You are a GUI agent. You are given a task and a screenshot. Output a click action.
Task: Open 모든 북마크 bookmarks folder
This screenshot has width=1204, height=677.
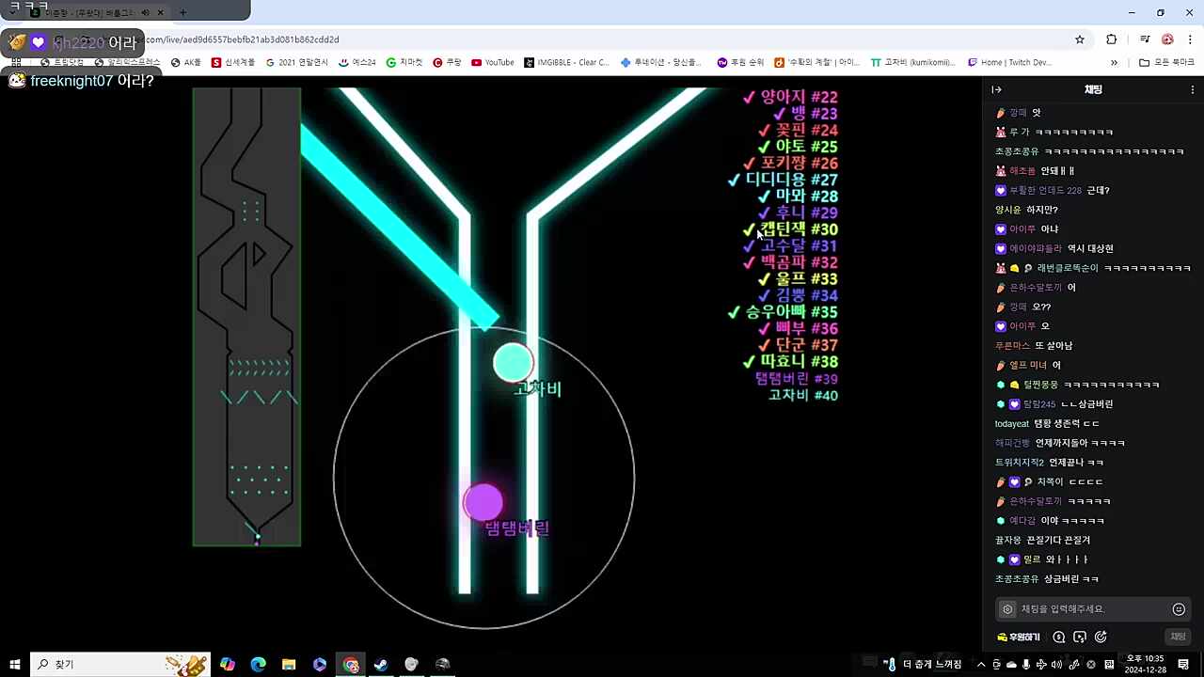click(1166, 63)
